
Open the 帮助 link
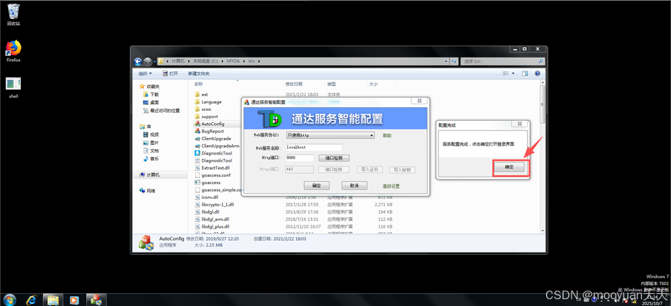click(x=387, y=135)
